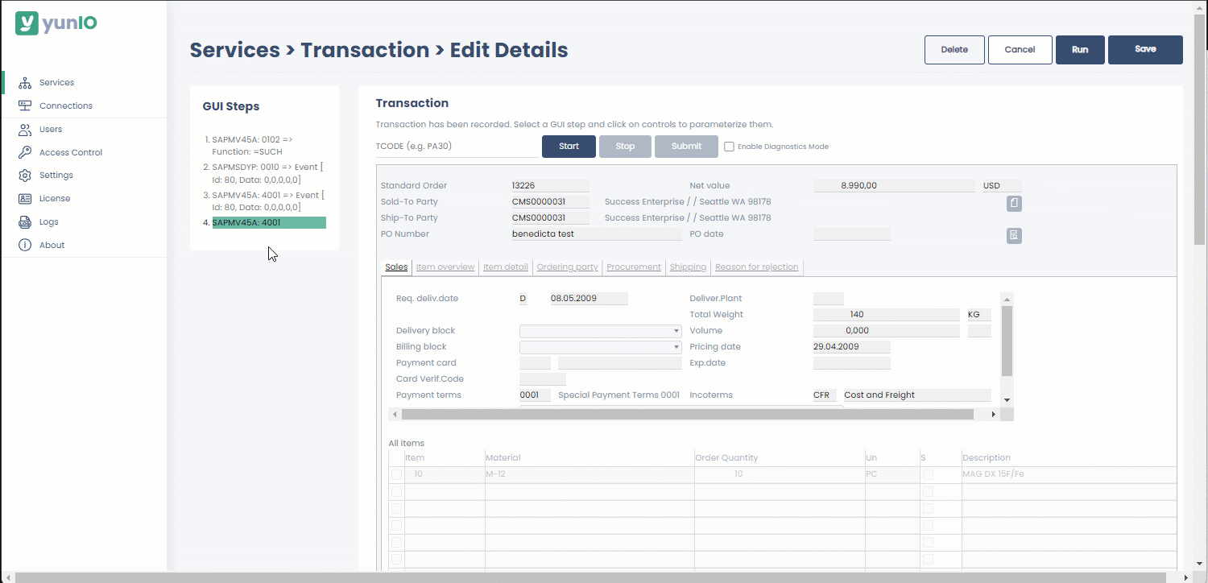The image size is (1208, 583).
Task: Click the Connections sidebar icon
Action: (x=25, y=105)
